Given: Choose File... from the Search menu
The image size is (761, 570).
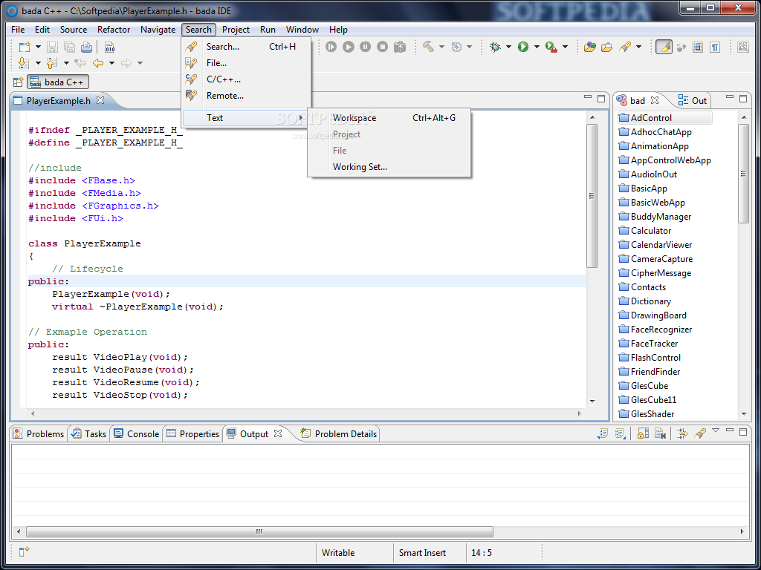Looking at the screenshot, I should coord(247,63).
